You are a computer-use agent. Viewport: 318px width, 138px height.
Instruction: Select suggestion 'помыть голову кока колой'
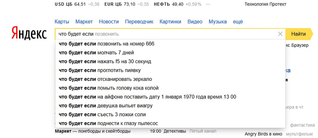point(170,88)
